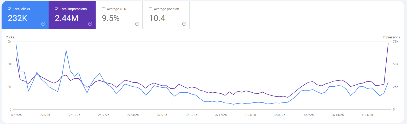Uncheck the Total impressions checkbox

(x=57, y=9)
